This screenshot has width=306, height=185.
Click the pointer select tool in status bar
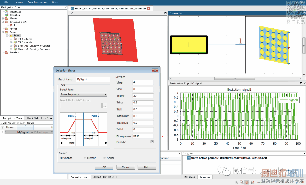[237, 182]
